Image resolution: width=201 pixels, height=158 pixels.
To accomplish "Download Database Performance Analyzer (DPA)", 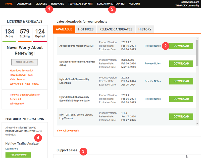I will tap(181, 64).
